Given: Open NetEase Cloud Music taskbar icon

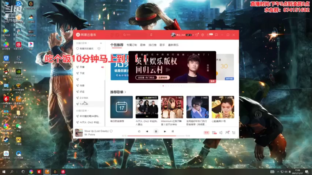Looking at the screenshot, I should (63, 172).
